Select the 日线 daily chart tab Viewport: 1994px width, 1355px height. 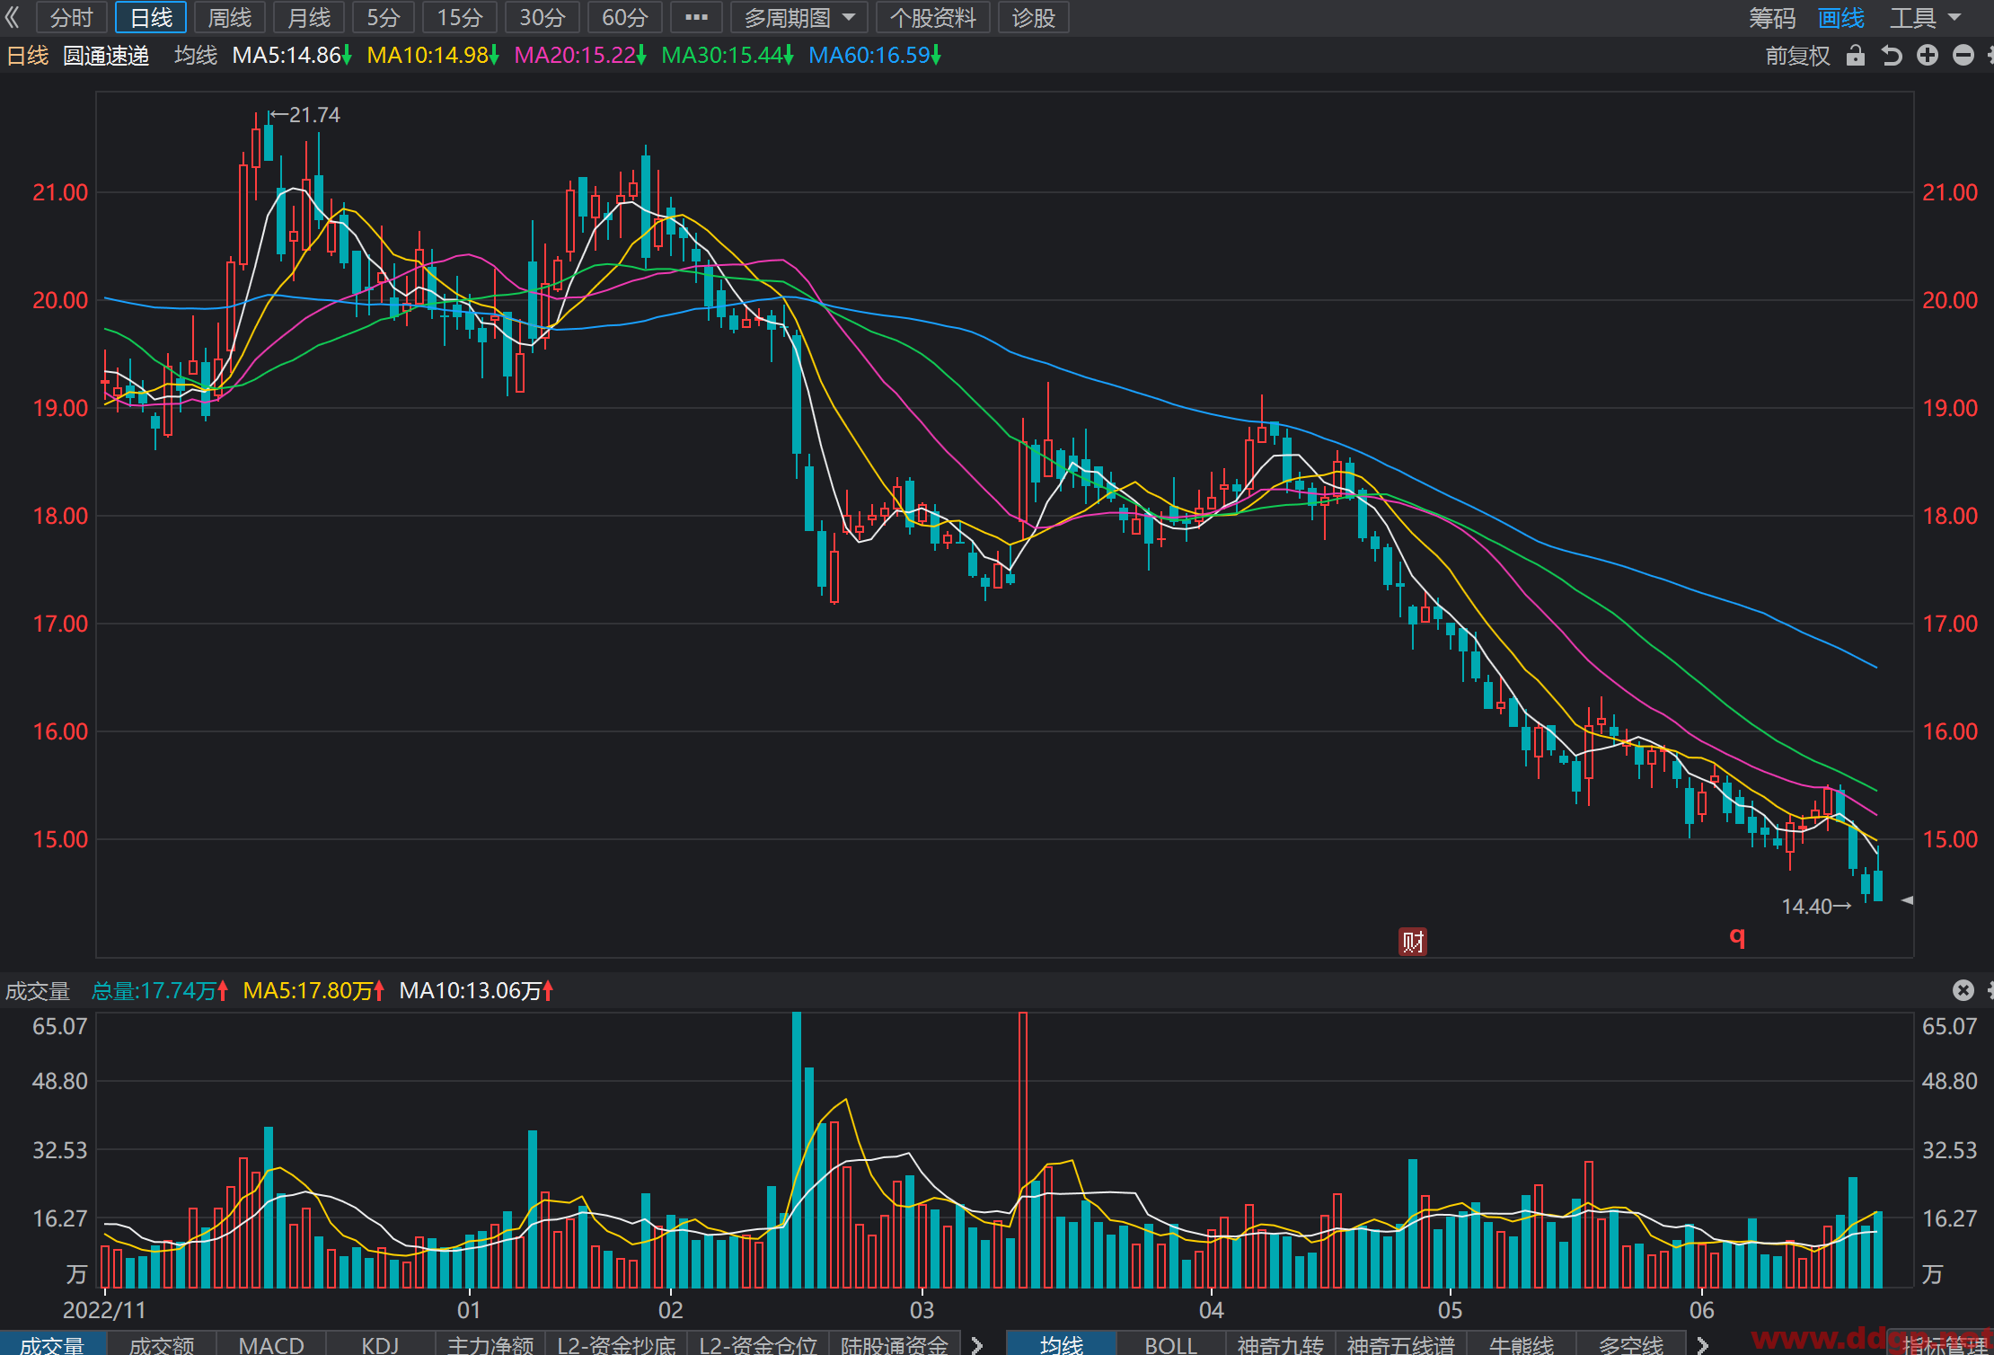pos(151,17)
